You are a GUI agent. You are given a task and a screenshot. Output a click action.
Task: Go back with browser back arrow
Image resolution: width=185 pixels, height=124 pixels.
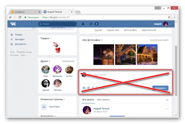(x=10, y=17)
